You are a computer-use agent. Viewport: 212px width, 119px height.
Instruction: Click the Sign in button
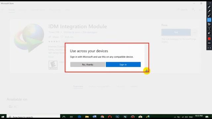[x=123, y=64]
